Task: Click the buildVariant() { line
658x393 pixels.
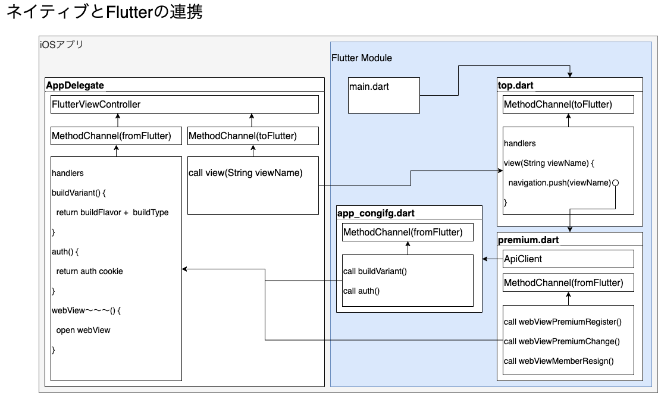Action: point(79,193)
